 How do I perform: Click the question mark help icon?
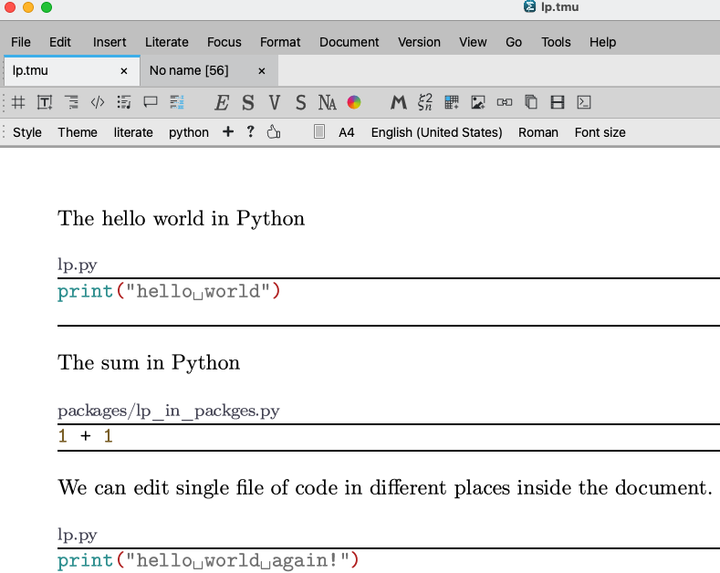(250, 131)
